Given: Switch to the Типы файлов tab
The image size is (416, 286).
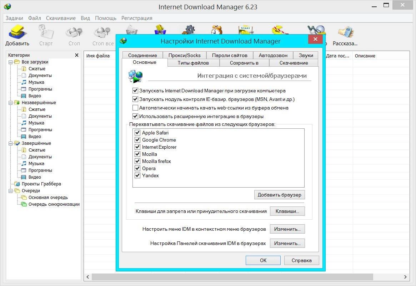Looking at the screenshot, I should click(x=193, y=63).
